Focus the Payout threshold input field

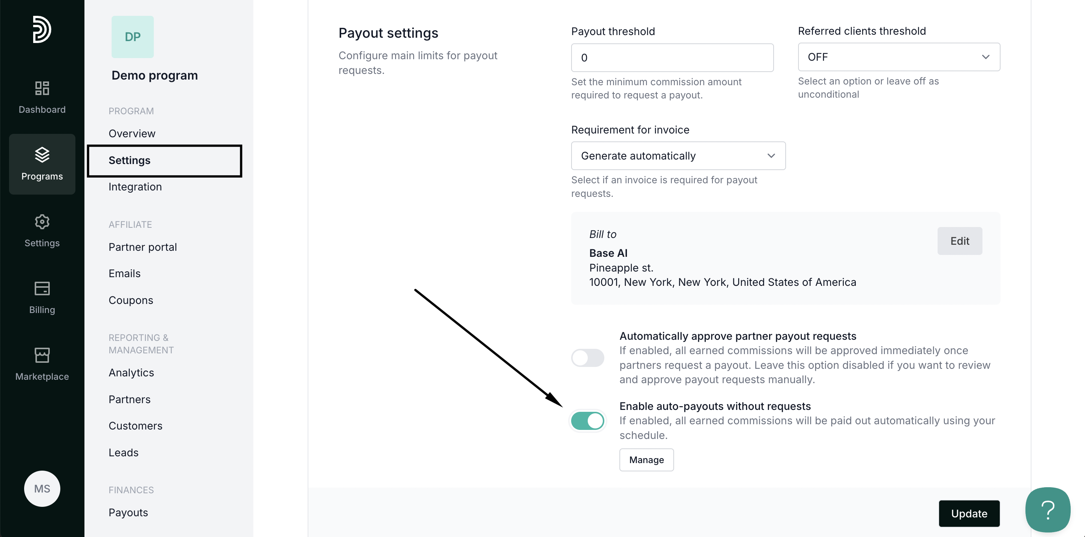click(672, 58)
